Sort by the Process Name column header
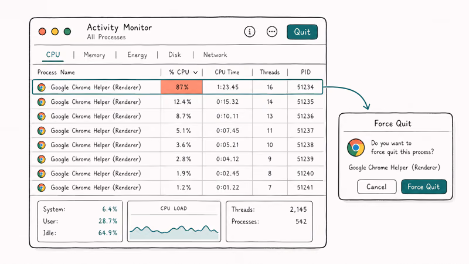The image size is (469, 264). click(x=56, y=72)
